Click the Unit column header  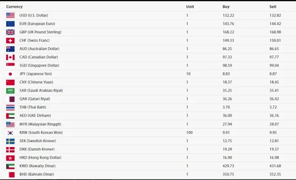[x=190, y=7]
